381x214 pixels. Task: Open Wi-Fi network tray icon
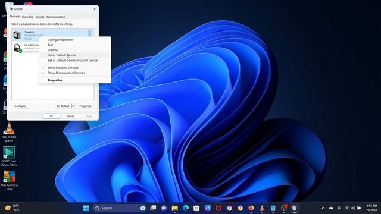[x=347, y=208]
